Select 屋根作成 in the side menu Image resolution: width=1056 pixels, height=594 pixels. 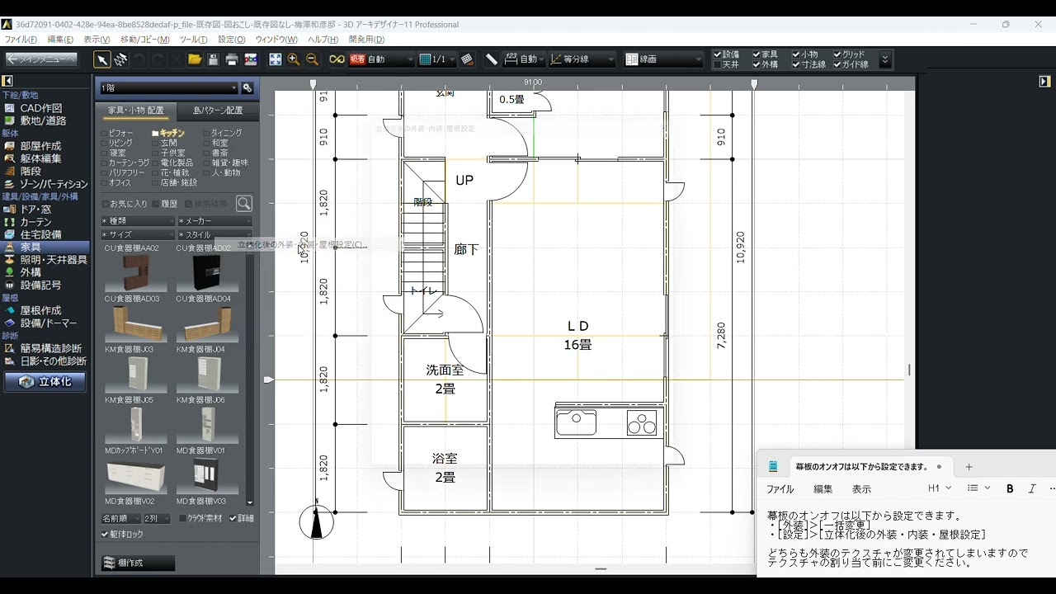(x=40, y=310)
